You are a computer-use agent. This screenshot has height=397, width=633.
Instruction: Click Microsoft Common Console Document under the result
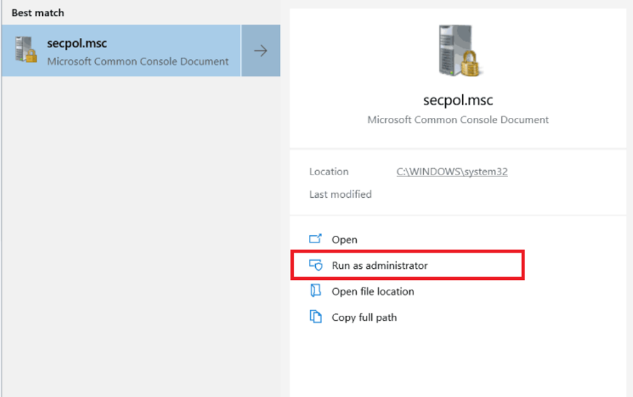pos(137,61)
